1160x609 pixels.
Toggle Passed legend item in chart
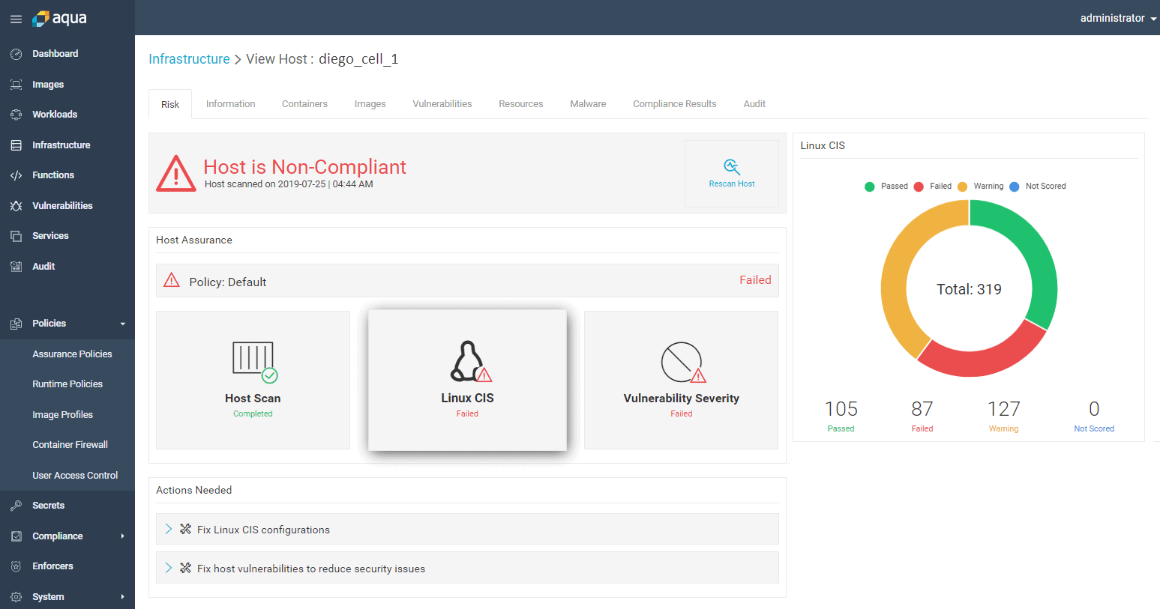[x=886, y=187]
